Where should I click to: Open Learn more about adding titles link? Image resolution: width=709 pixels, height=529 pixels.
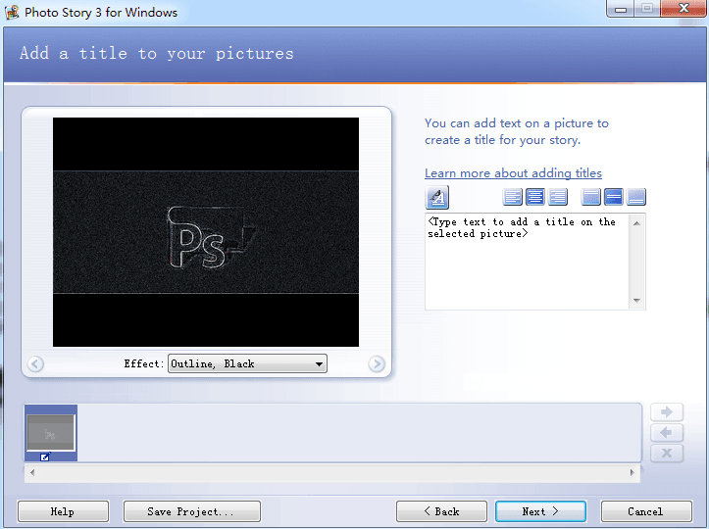[513, 173]
